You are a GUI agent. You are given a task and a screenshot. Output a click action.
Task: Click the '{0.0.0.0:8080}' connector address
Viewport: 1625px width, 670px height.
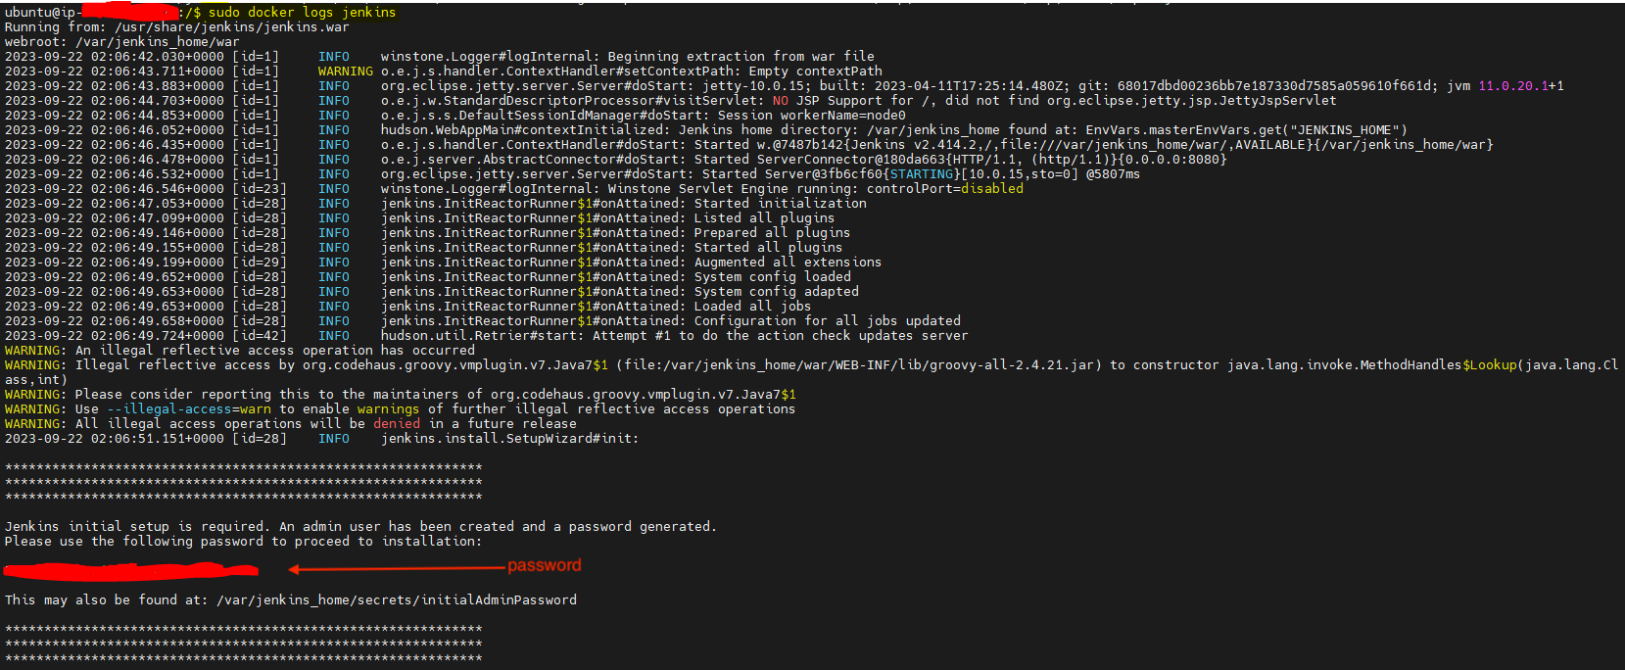pyautogui.click(x=1171, y=160)
